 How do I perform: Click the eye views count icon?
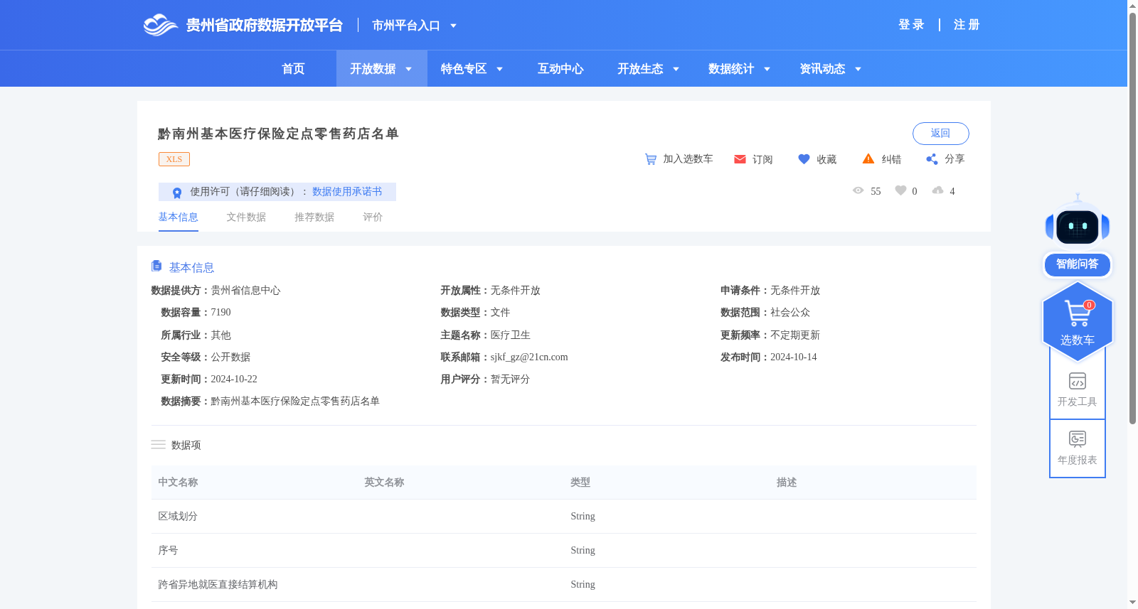(x=858, y=190)
